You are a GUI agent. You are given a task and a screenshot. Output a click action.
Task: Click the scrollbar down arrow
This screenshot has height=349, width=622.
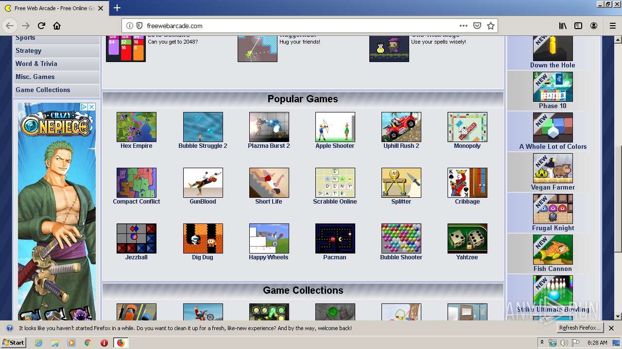[x=618, y=317]
